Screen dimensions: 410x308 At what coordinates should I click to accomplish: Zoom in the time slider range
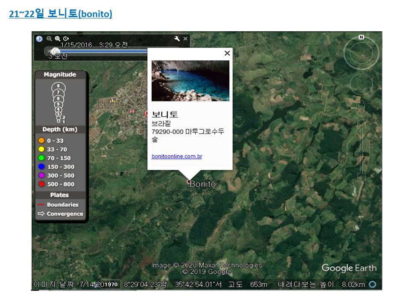pyautogui.click(x=58, y=38)
